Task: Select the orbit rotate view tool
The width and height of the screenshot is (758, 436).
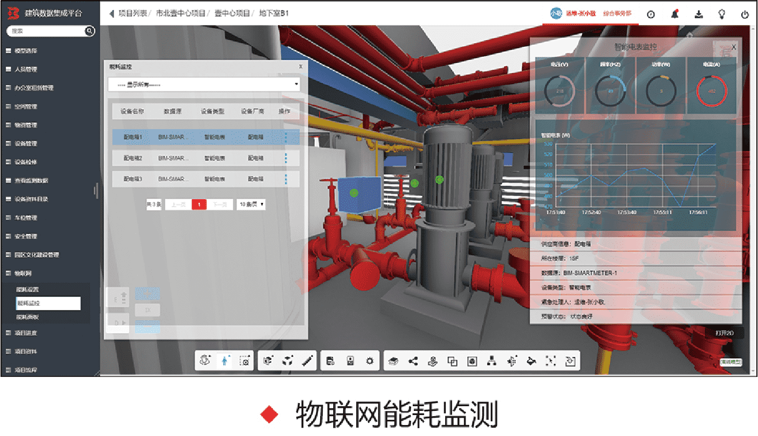Action: coord(206,361)
